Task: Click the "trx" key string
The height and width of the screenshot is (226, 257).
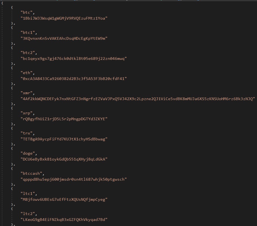Action: [x=26, y=133]
